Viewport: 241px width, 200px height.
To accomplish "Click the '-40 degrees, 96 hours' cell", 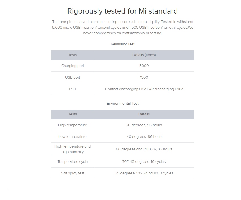I will (x=144, y=137).
